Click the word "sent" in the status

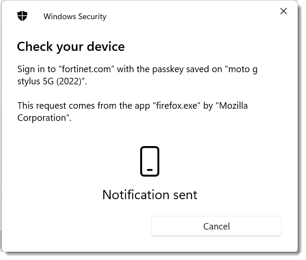coord(185,194)
